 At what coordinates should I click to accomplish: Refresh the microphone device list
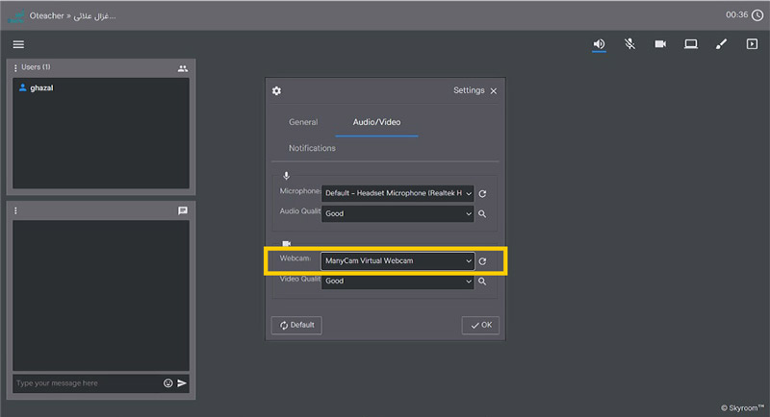482,194
